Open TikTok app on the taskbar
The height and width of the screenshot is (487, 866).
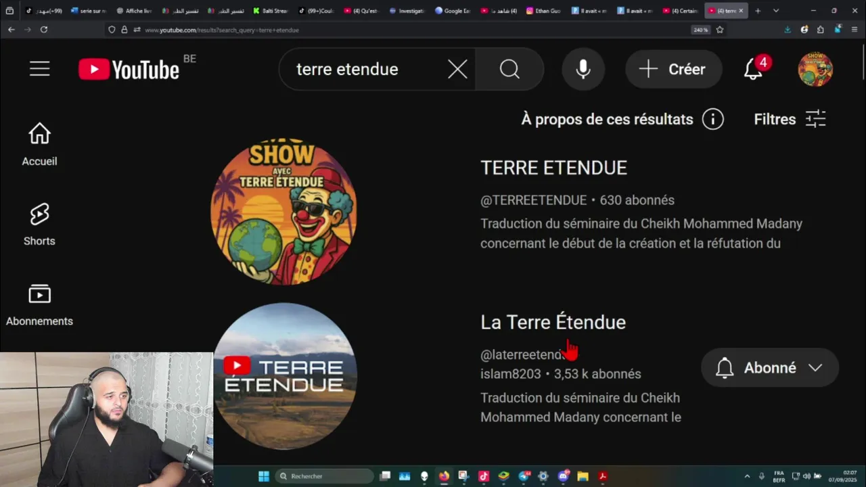[x=483, y=476]
